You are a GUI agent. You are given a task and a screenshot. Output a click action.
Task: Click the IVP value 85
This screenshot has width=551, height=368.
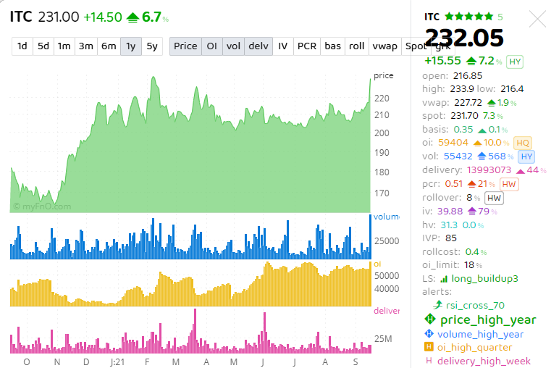click(451, 238)
